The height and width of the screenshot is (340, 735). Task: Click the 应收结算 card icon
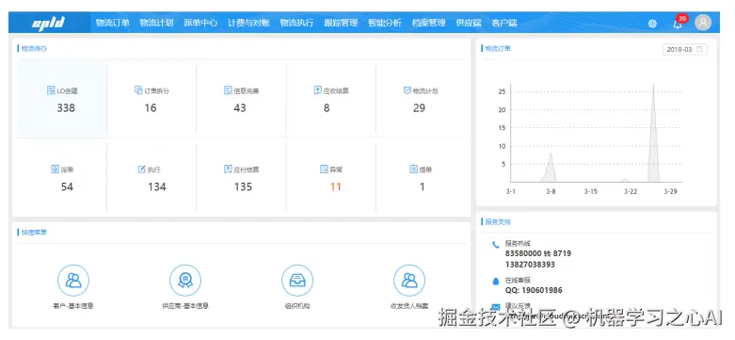coord(318,90)
